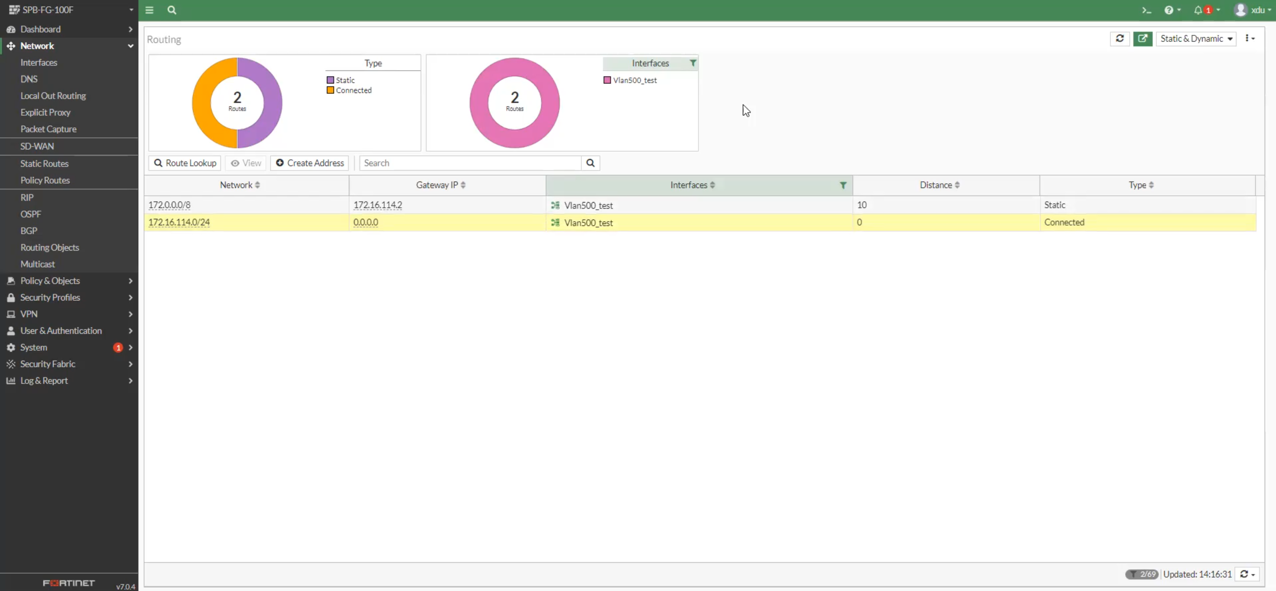Click the Create Address button

[310, 163]
